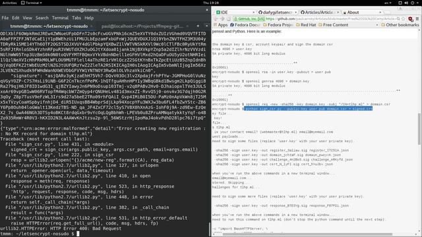The width and height of the screenshot is (422, 237).
Task: Open the terminal tab list dropdown arrow
Action: pyautogui.click(x=206, y=26)
